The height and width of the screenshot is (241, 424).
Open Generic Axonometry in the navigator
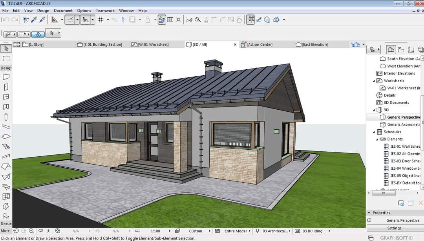coord(404,125)
